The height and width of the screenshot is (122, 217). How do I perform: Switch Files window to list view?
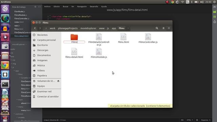163,28
